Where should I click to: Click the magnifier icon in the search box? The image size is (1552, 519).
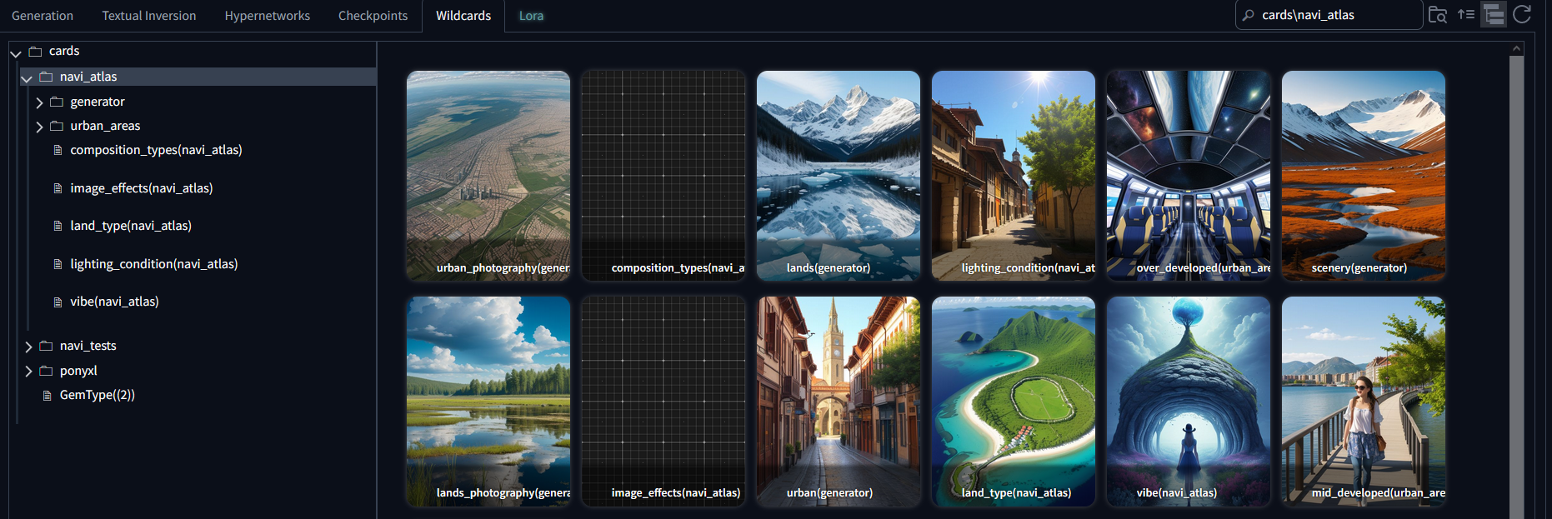click(x=1248, y=15)
